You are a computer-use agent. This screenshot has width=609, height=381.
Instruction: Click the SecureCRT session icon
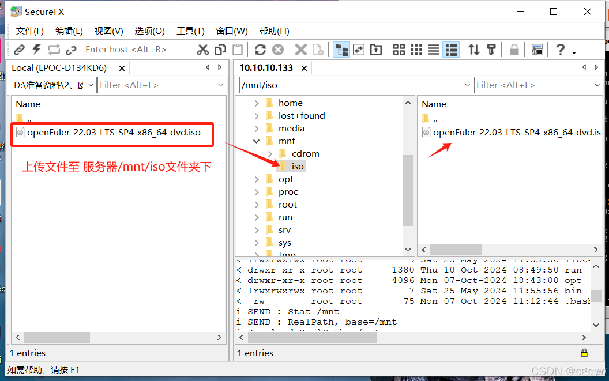pos(537,50)
